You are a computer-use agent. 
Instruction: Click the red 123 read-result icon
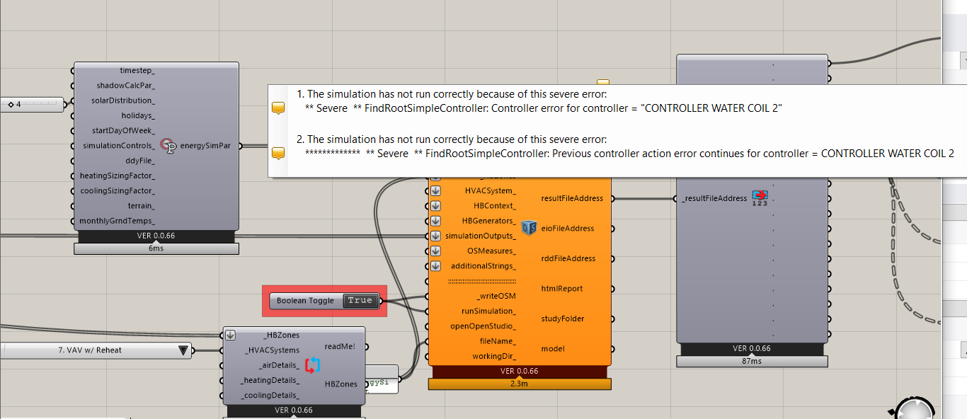pyautogui.click(x=760, y=198)
